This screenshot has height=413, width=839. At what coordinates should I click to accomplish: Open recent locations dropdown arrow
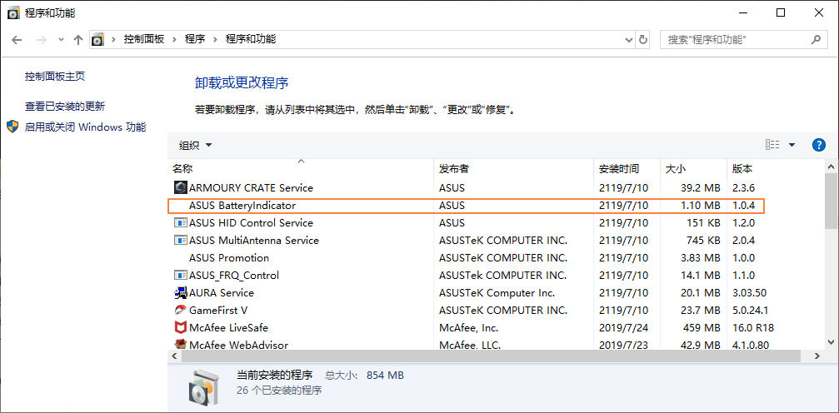[61, 40]
